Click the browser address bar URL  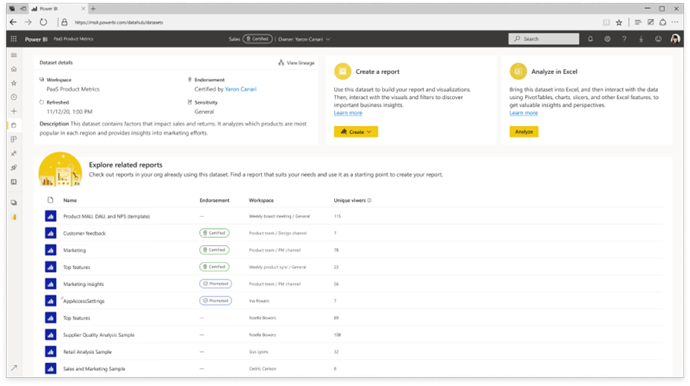[119, 22]
